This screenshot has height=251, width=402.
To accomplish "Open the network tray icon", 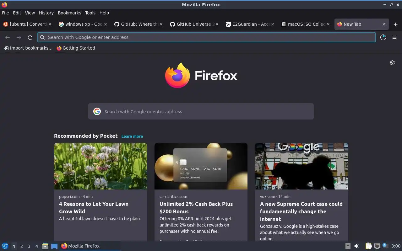I will (377, 246).
